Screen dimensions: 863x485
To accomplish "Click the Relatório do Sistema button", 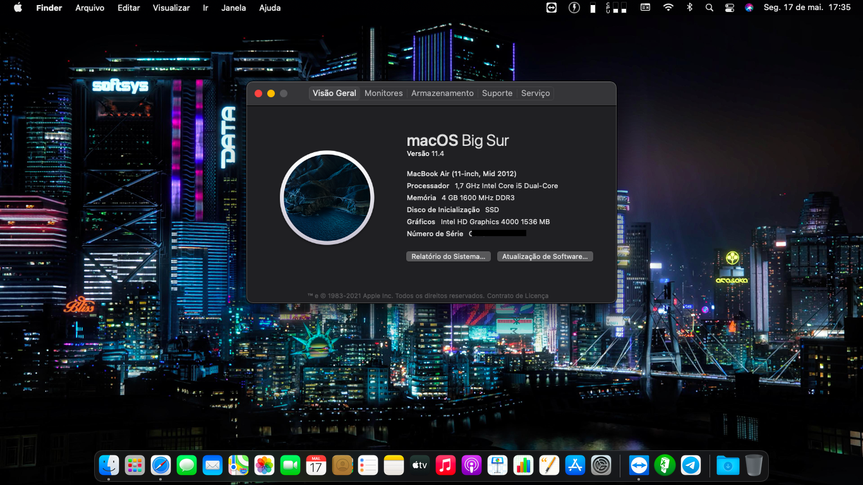I will coord(448,256).
